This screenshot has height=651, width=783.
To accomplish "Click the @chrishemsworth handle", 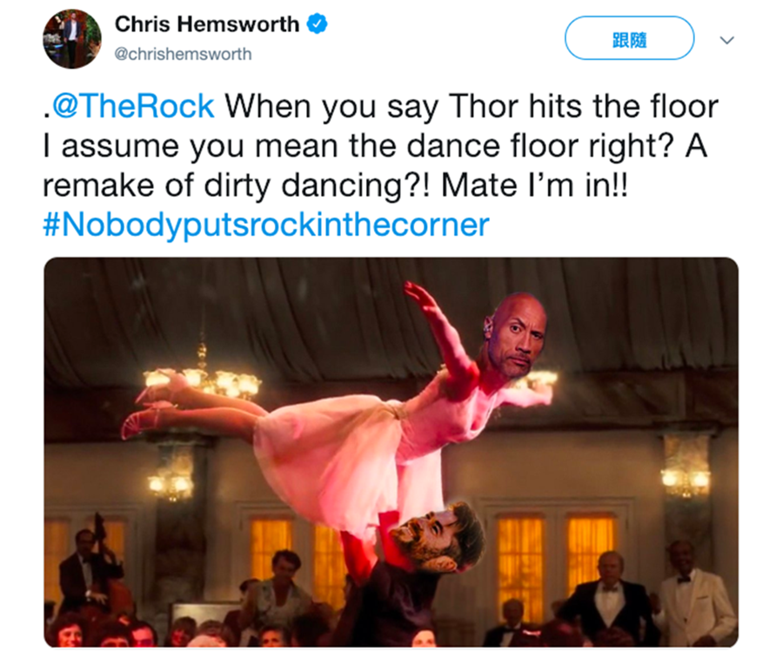I will tap(184, 54).
